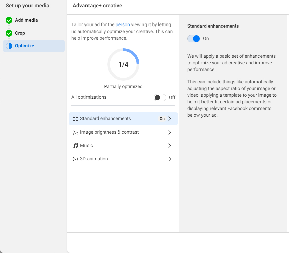Go to the Crop step
Viewport: 289px width, 253px height.
click(x=20, y=33)
